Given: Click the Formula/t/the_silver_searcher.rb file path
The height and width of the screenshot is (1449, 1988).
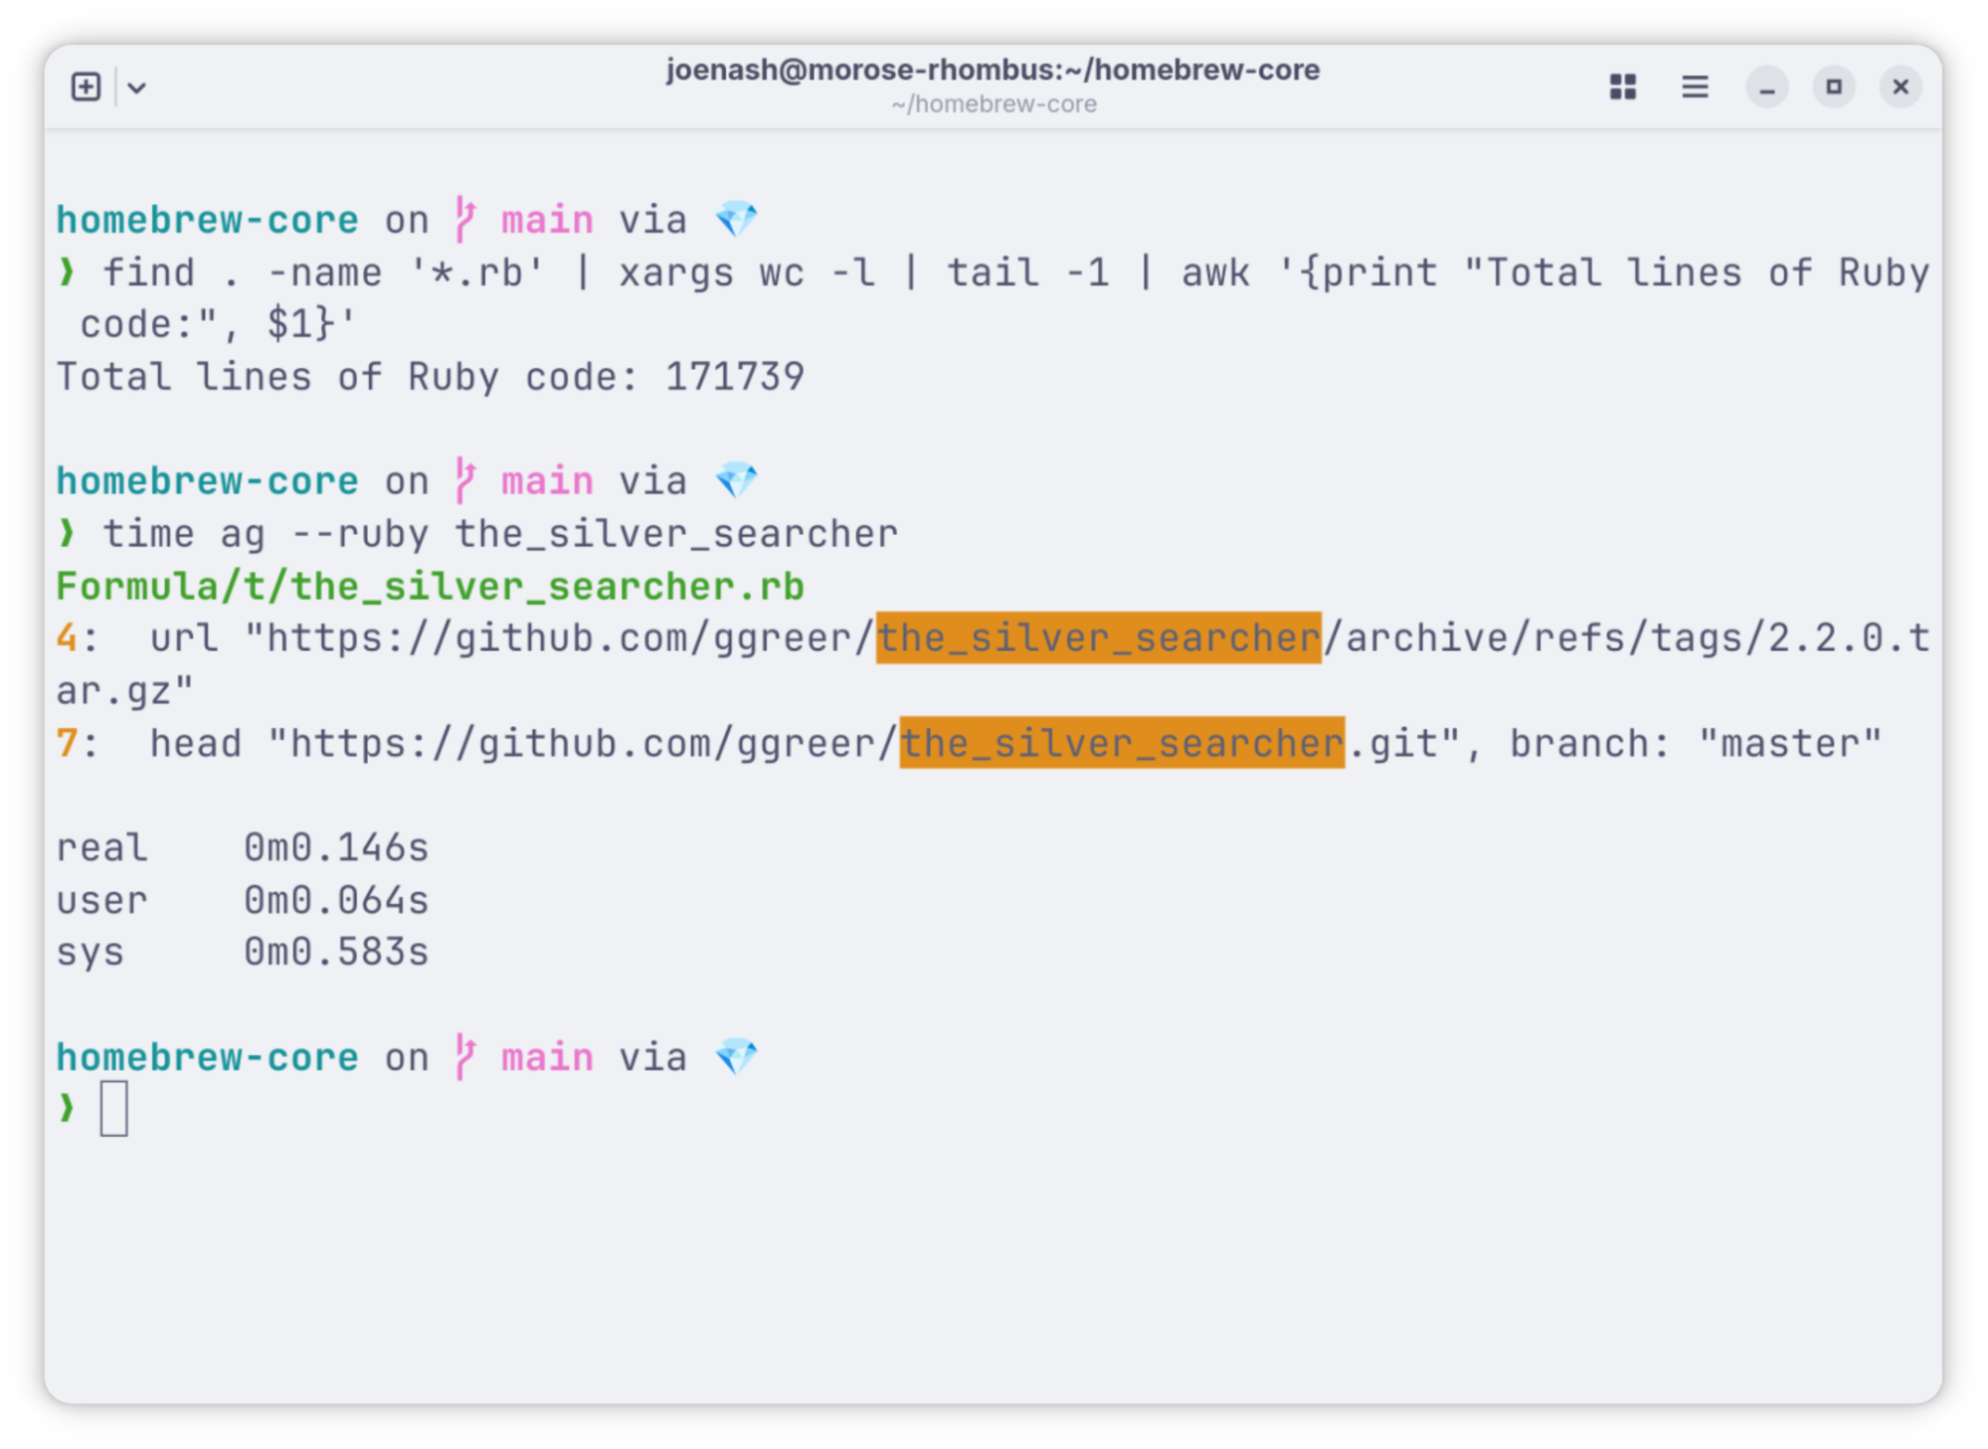Looking at the screenshot, I should pyautogui.click(x=430, y=586).
